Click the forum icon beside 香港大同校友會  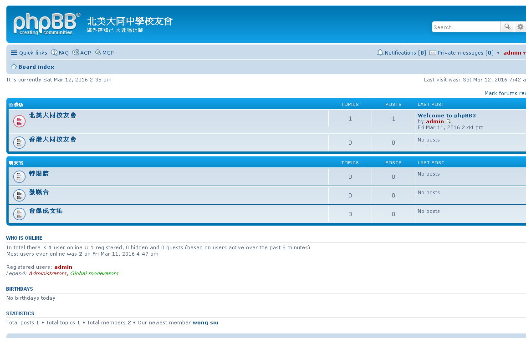click(x=19, y=142)
